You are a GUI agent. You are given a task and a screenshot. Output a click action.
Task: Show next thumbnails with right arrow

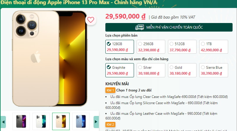click(x=96, y=122)
